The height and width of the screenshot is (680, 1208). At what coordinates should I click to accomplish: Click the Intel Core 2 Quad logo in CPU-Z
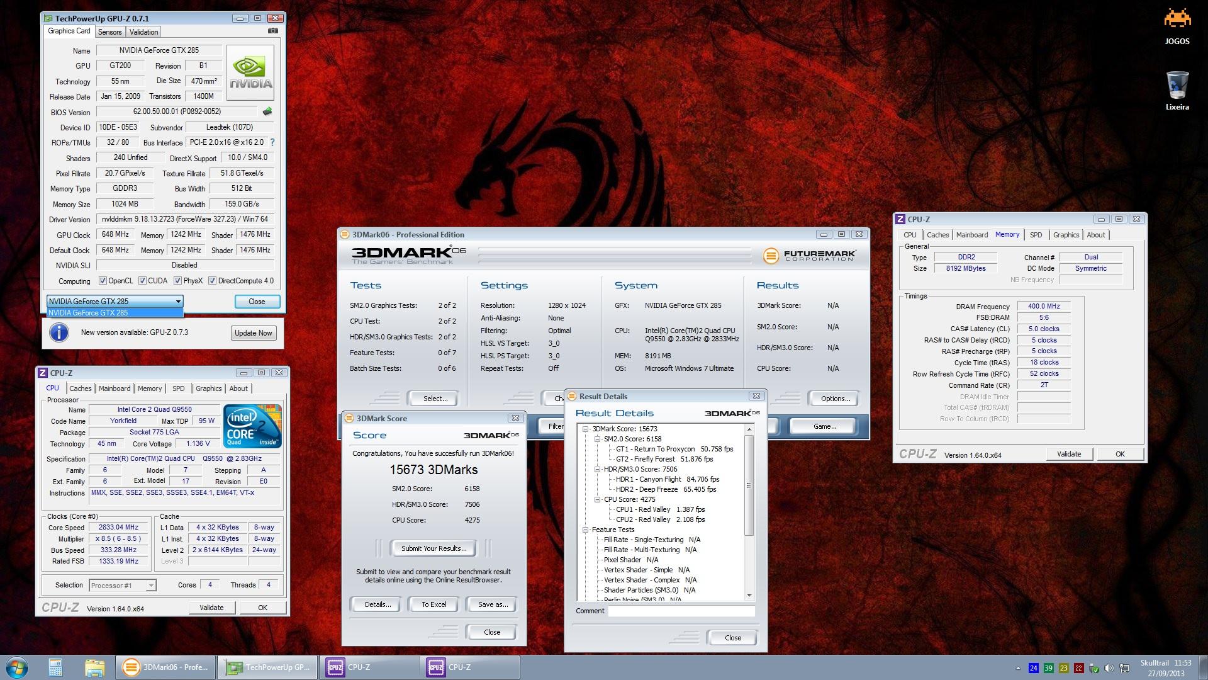tap(252, 426)
